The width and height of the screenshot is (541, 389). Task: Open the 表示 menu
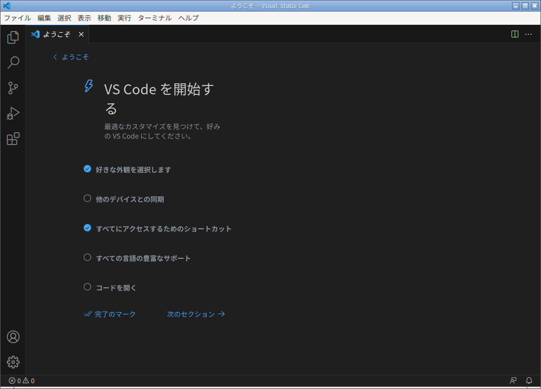(84, 18)
